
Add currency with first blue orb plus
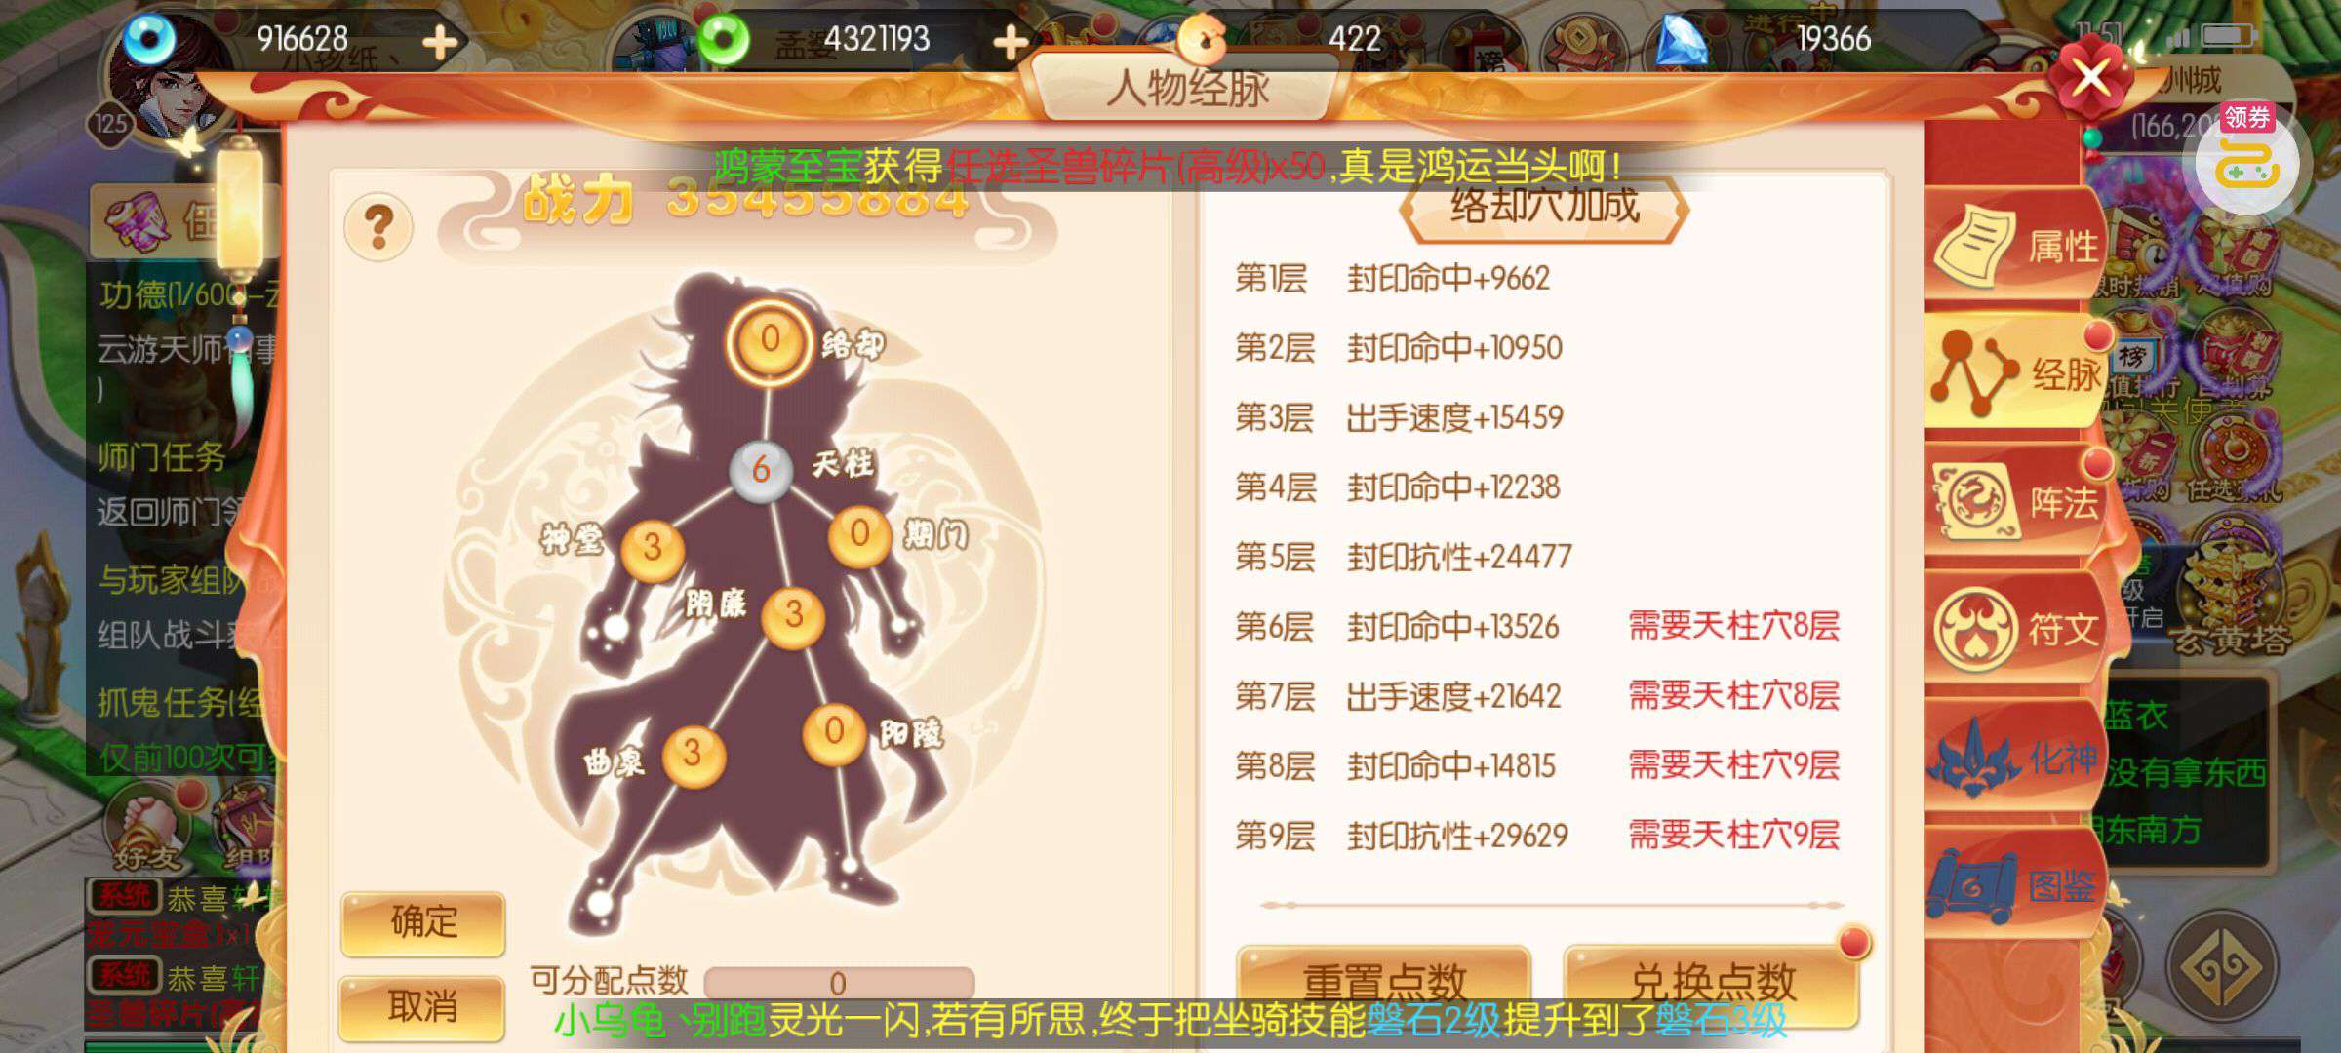[440, 41]
